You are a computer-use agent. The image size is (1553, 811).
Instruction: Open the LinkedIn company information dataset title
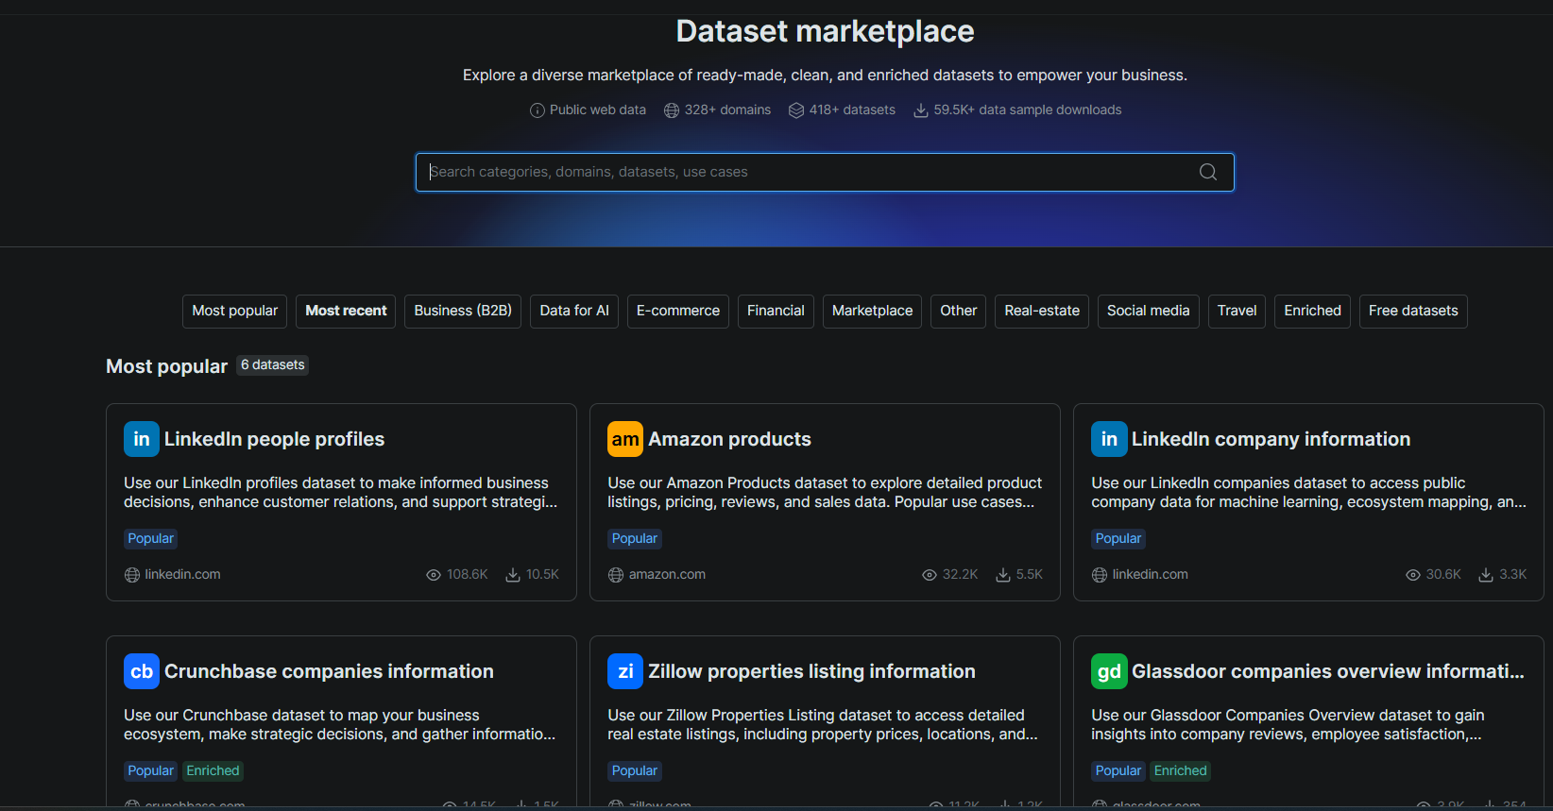point(1271,439)
